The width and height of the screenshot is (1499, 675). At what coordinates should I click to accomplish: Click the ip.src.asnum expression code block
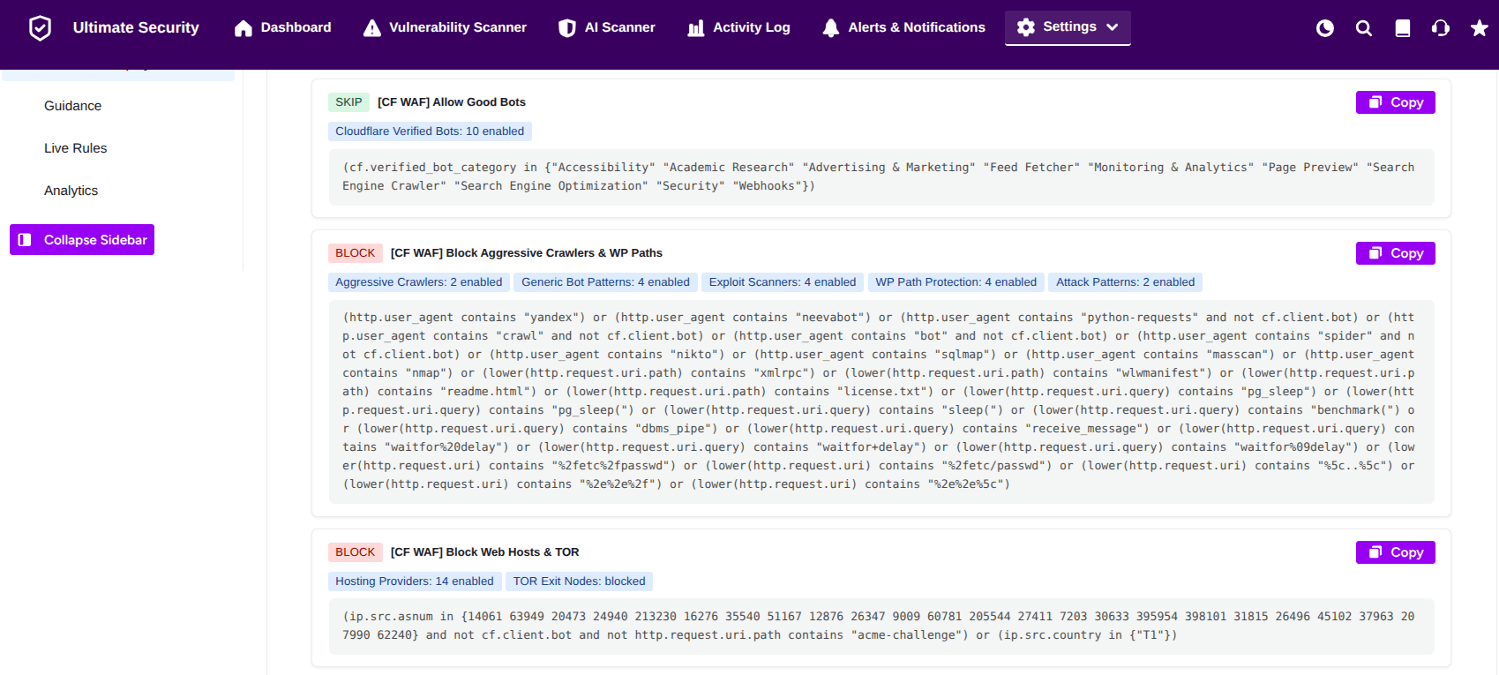click(881, 626)
